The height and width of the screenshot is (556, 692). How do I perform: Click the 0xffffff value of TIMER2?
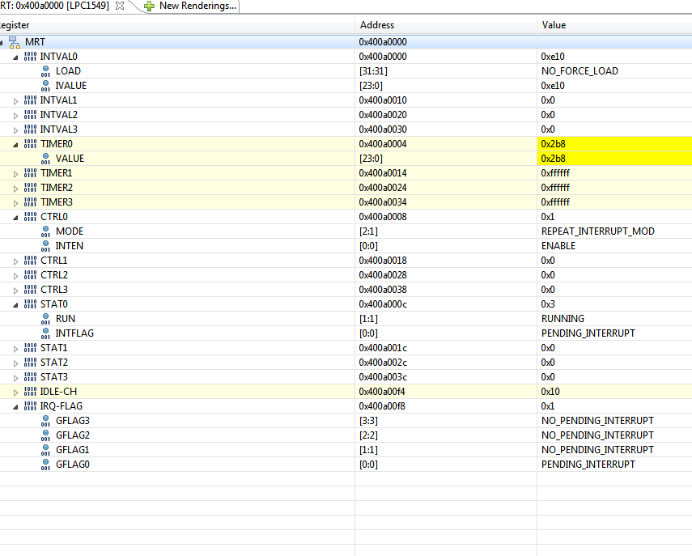click(555, 188)
